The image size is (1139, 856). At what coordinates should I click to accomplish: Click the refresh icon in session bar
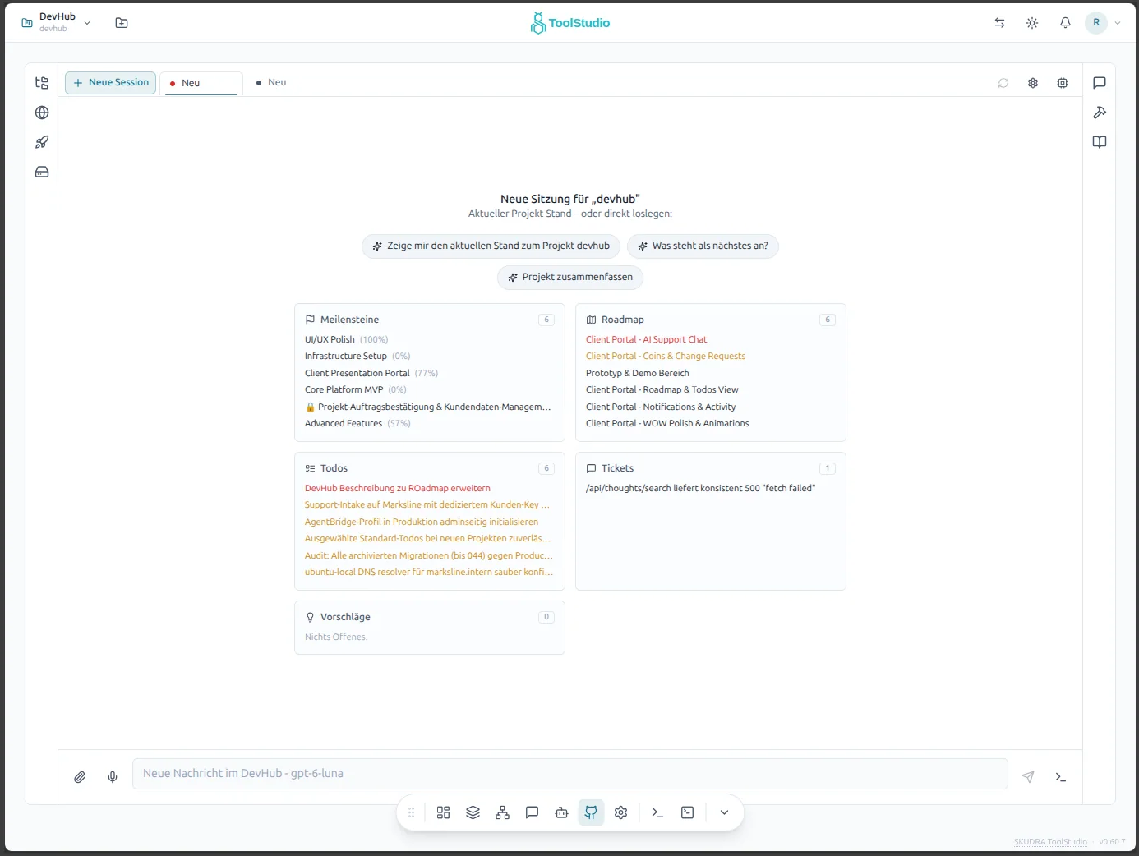pyautogui.click(x=1003, y=83)
